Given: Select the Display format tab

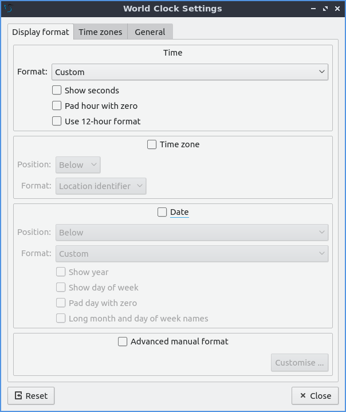Looking at the screenshot, I should click(41, 32).
